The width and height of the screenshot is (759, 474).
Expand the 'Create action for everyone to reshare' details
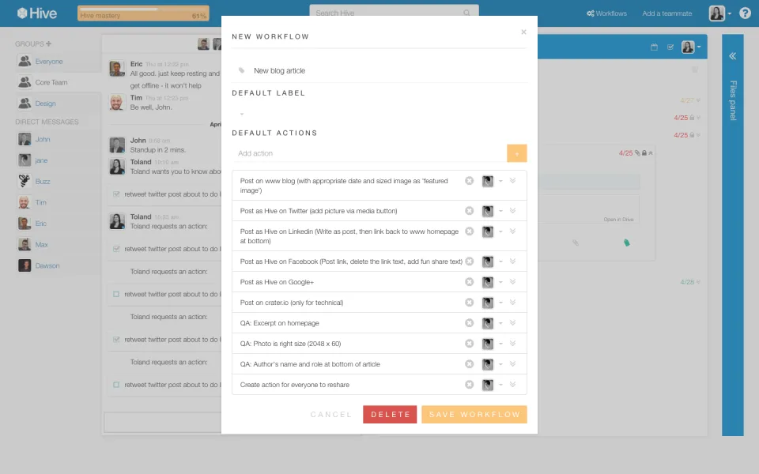[512, 385]
